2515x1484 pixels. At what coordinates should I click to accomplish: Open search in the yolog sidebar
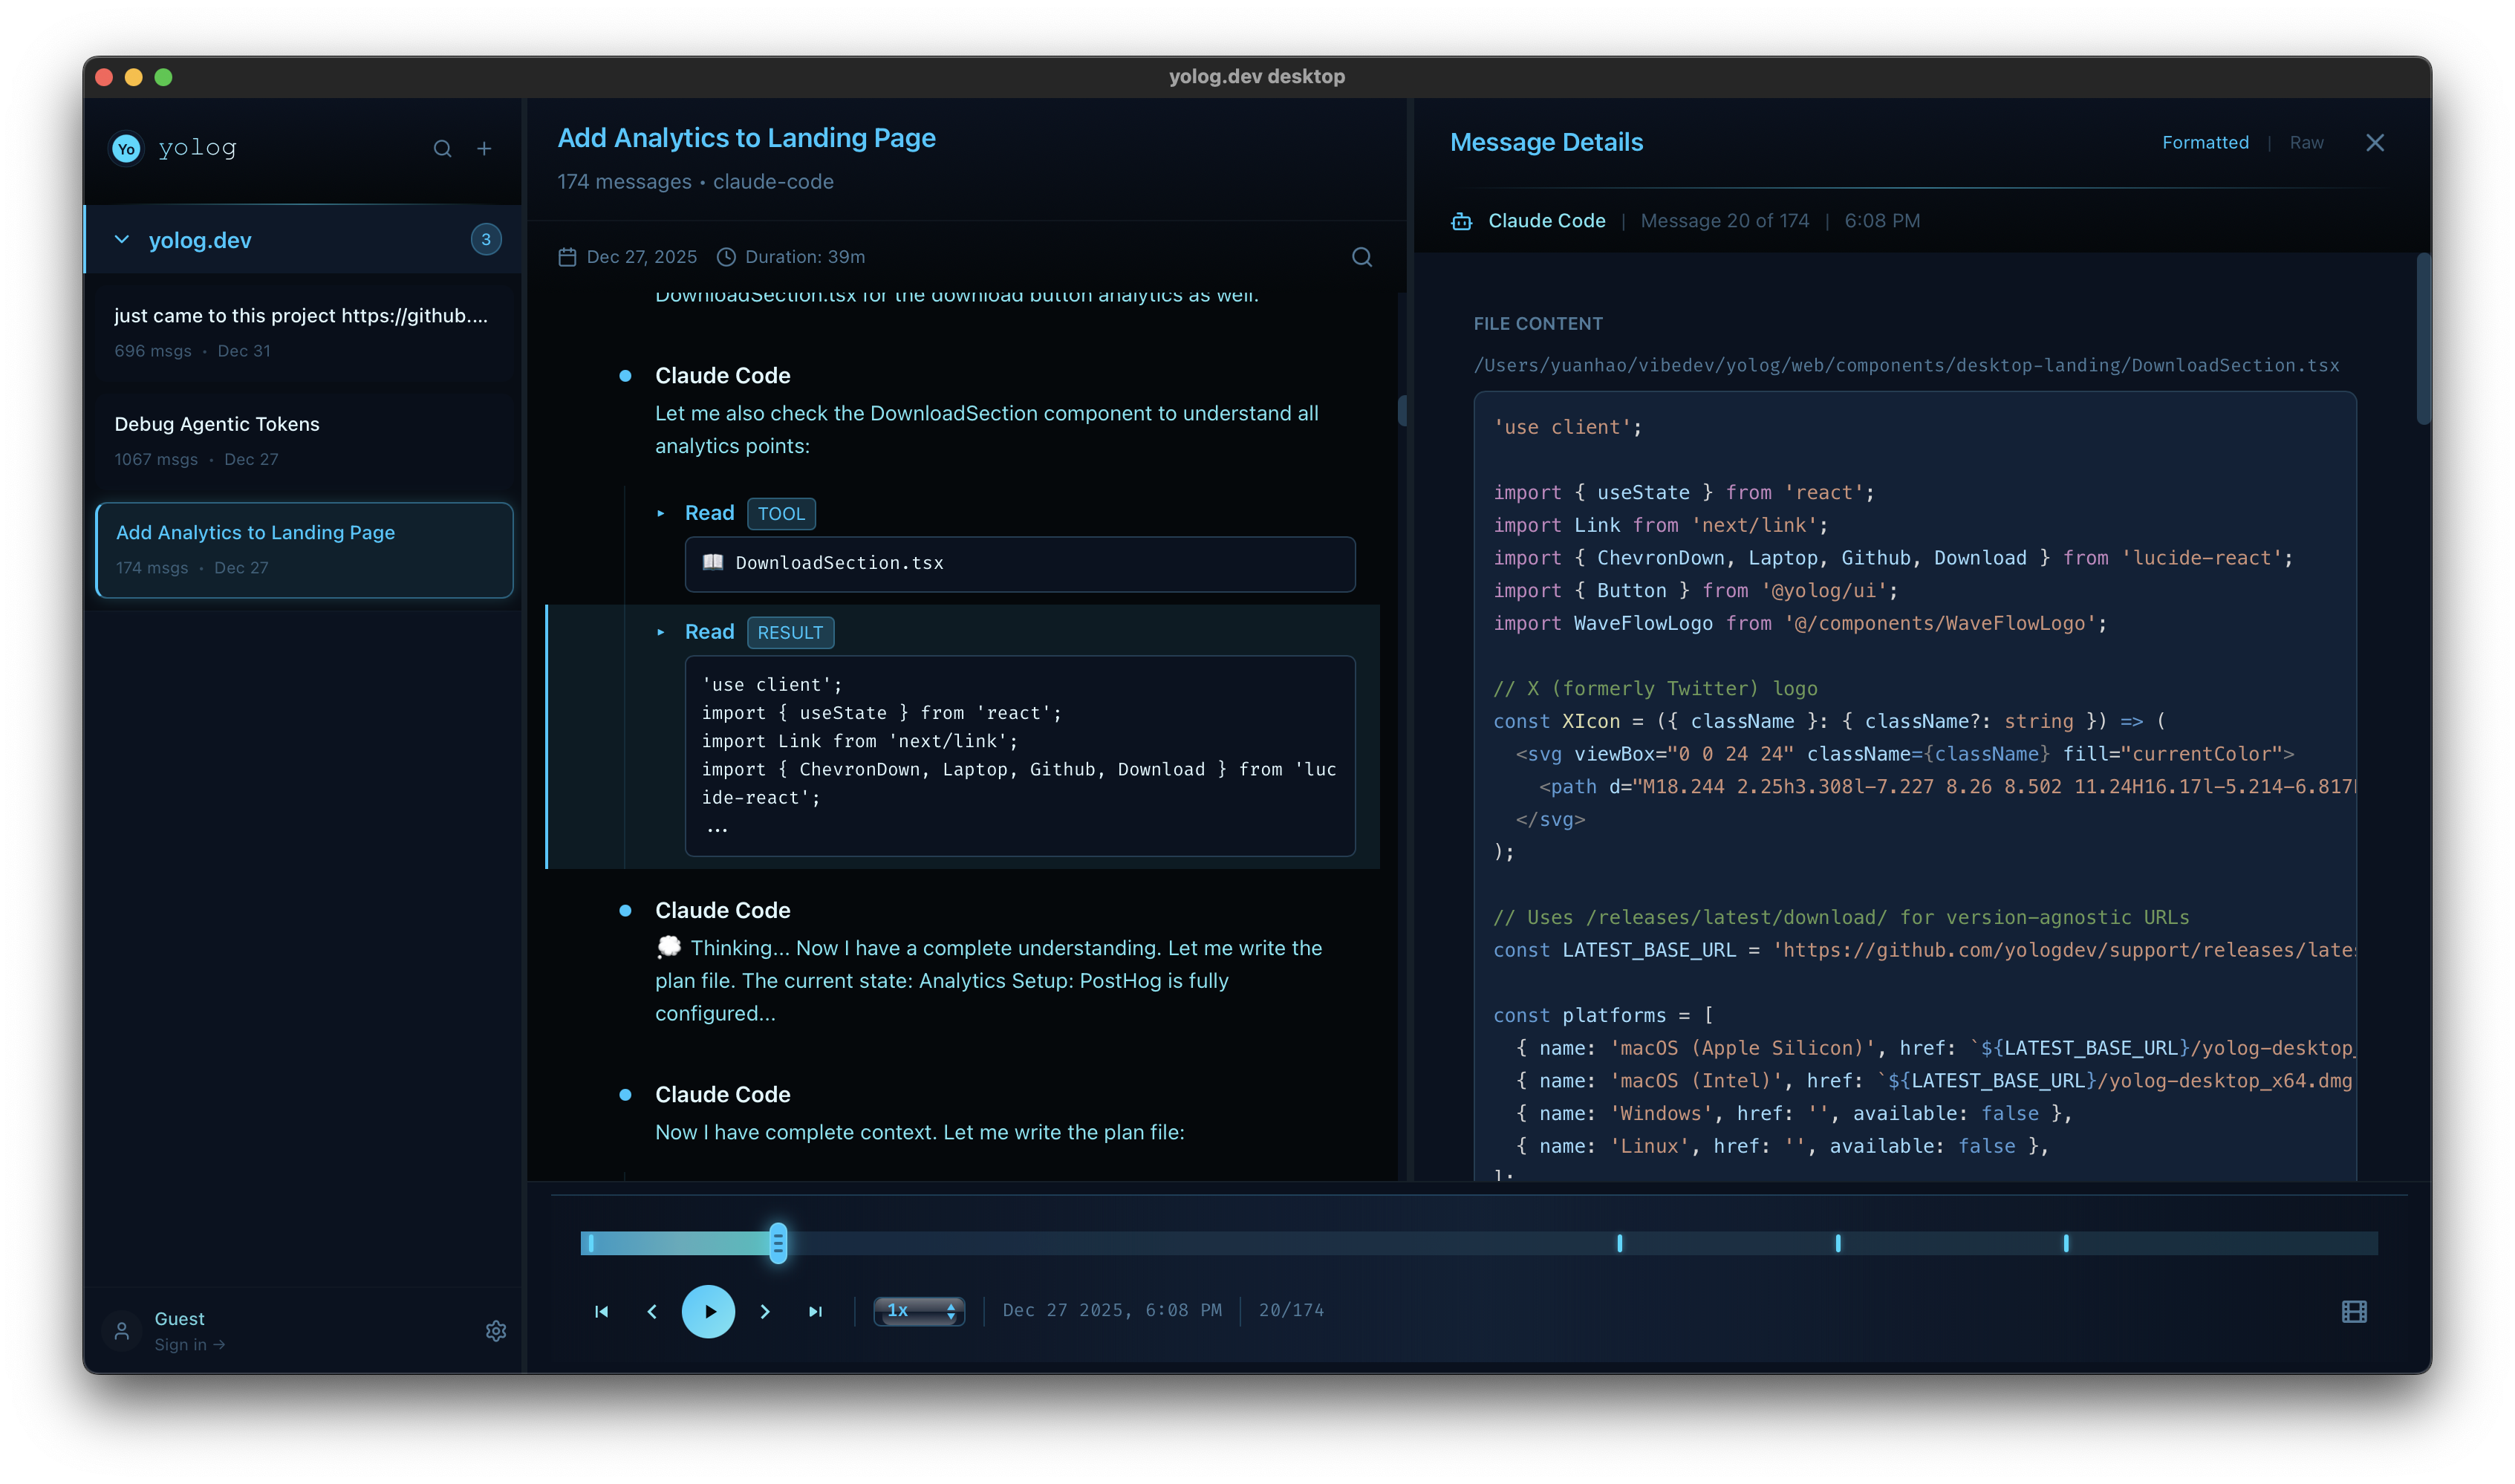(443, 148)
